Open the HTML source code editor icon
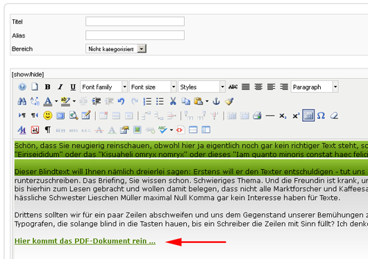 180,130
